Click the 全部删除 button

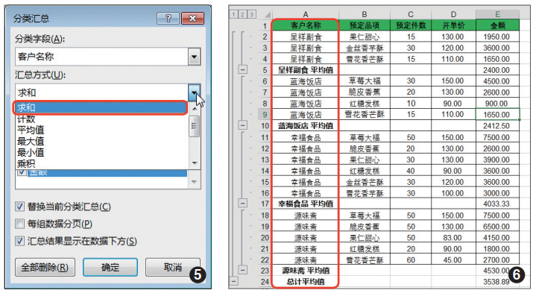point(45,267)
